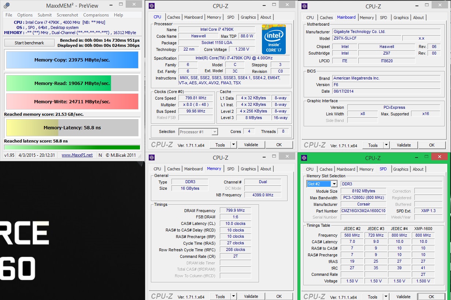Open the Submit menu in MaxxMEM
Viewport: 451px width, 300px height.
[45, 15]
